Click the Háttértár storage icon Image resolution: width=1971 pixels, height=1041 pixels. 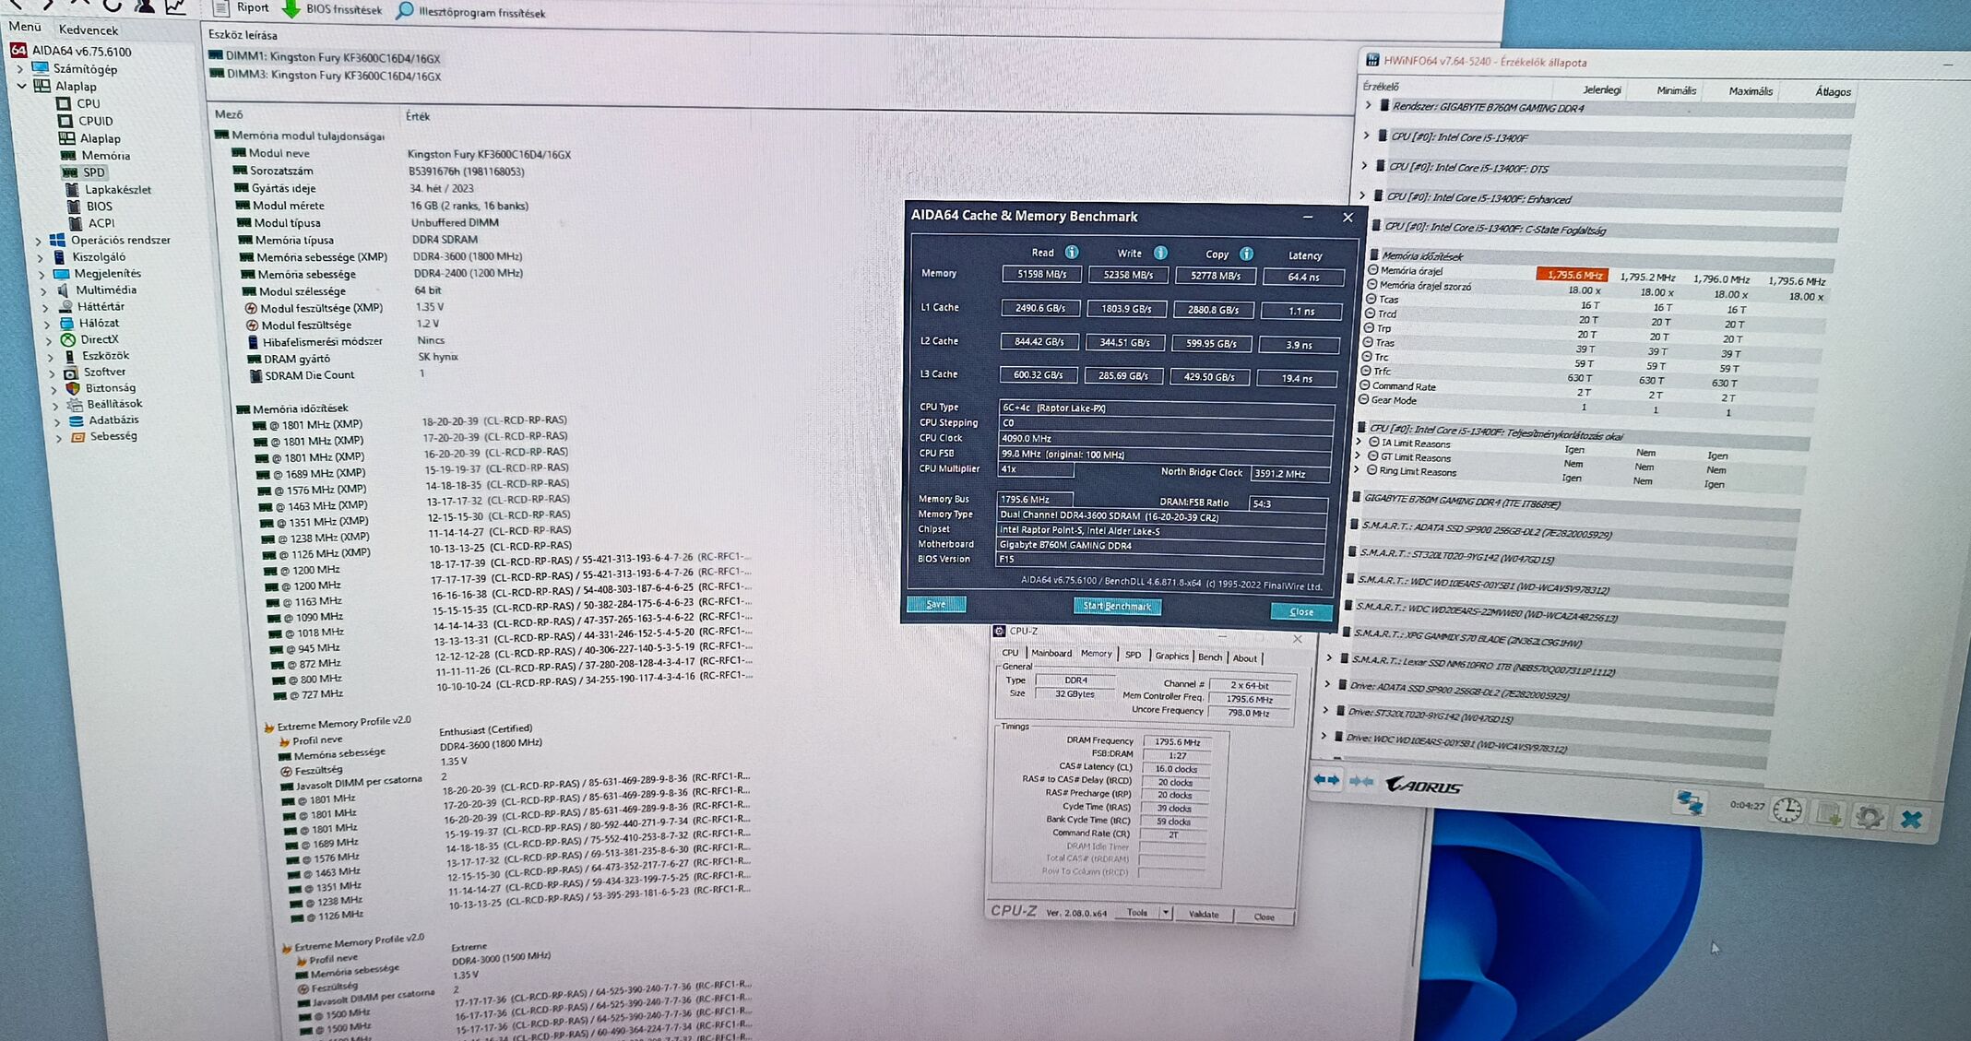pos(65,306)
